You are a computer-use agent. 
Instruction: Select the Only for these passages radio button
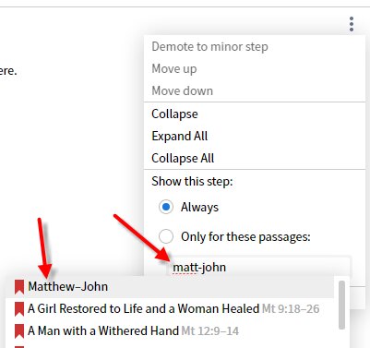166,236
